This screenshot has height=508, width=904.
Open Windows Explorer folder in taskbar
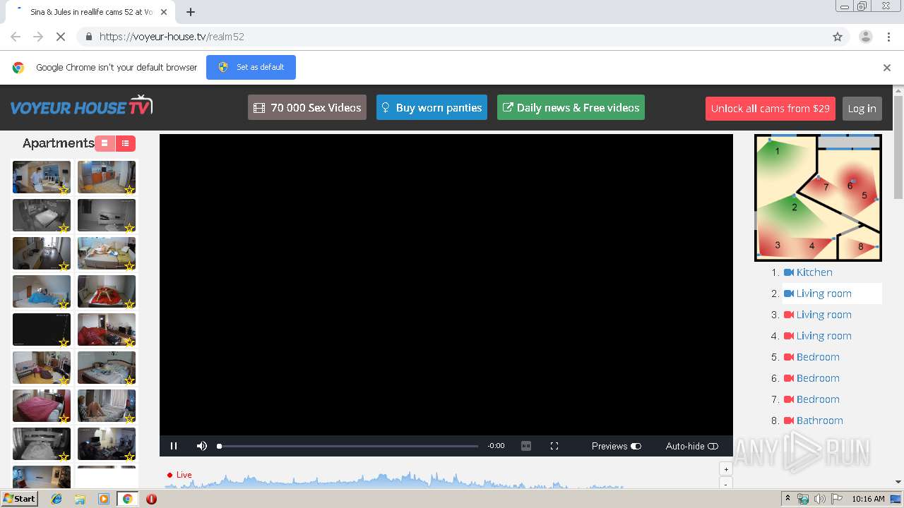point(80,499)
